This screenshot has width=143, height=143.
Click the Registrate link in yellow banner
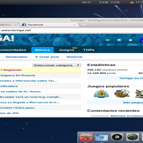(13, 70)
